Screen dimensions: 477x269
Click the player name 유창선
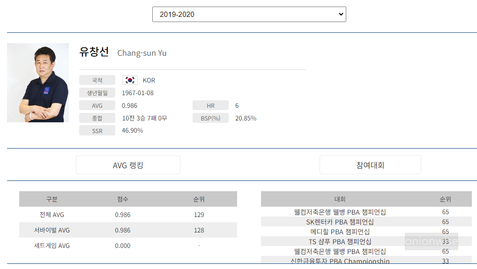pyautogui.click(x=94, y=52)
